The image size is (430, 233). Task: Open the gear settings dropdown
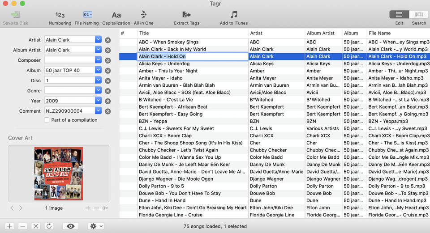96,226
